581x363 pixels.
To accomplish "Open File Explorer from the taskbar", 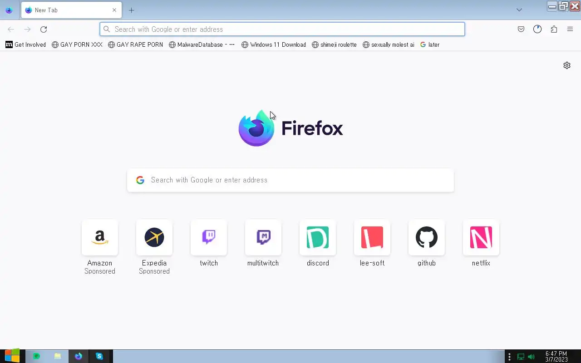I will click(58, 356).
